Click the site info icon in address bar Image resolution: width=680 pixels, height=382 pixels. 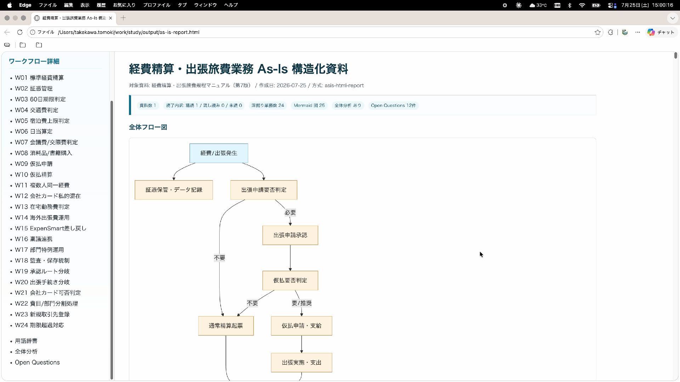click(x=33, y=32)
